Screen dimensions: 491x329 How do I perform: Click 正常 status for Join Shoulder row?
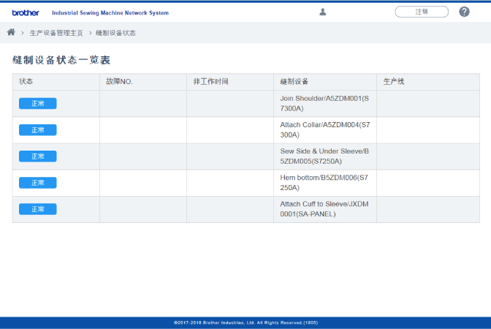coord(37,104)
